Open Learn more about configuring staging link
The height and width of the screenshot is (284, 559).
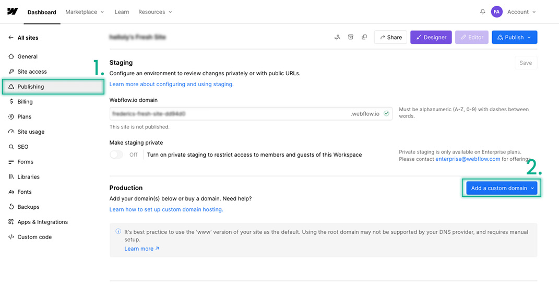[x=172, y=84]
